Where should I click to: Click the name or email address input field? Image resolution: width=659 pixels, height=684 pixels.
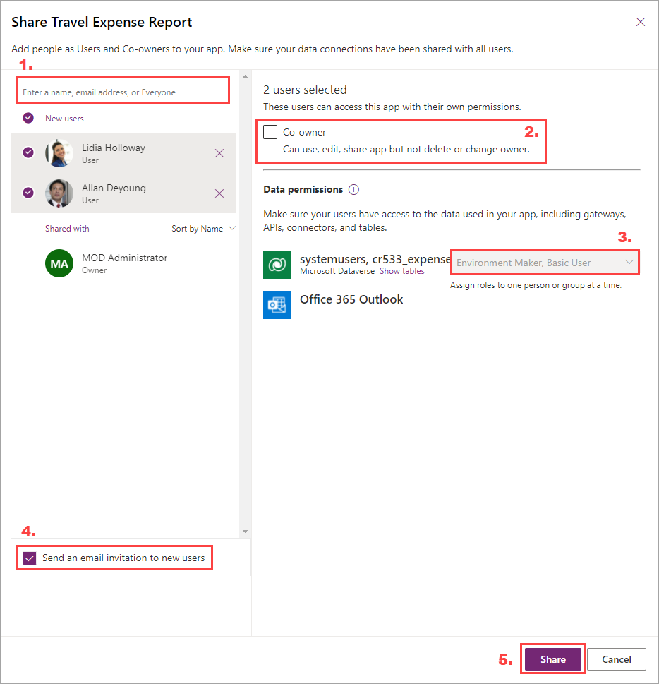[123, 91]
